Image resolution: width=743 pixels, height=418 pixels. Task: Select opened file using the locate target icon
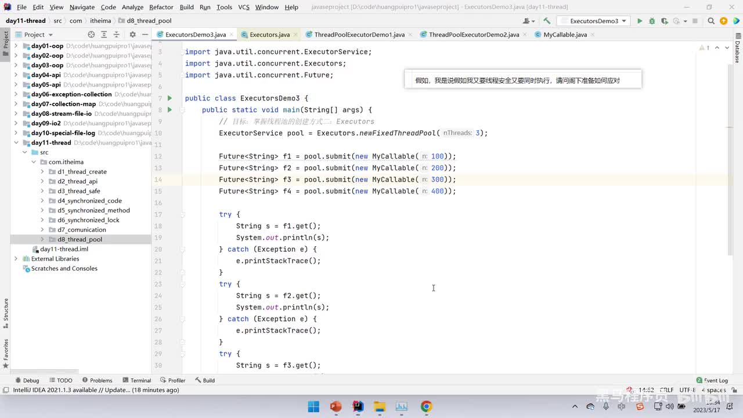[91, 35]
